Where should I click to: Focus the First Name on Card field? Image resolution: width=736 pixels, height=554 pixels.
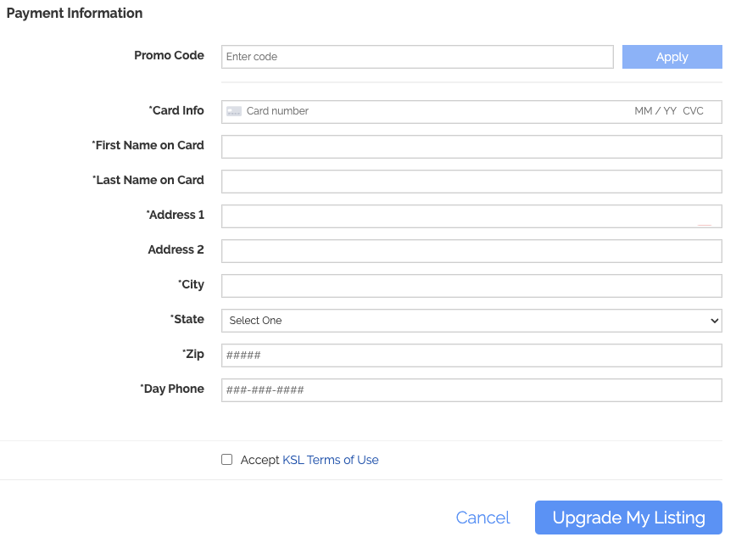[471, 147]
